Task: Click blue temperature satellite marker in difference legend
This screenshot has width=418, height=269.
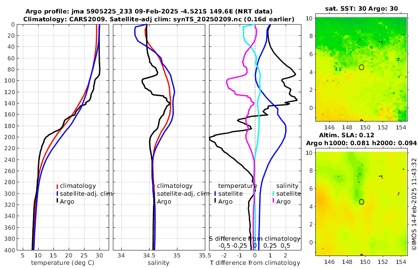Action: pyautogui.click(x=215, y=193)
